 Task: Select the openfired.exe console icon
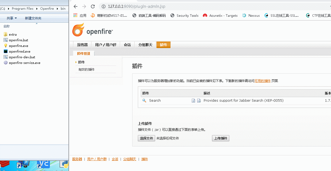(6, 52)
